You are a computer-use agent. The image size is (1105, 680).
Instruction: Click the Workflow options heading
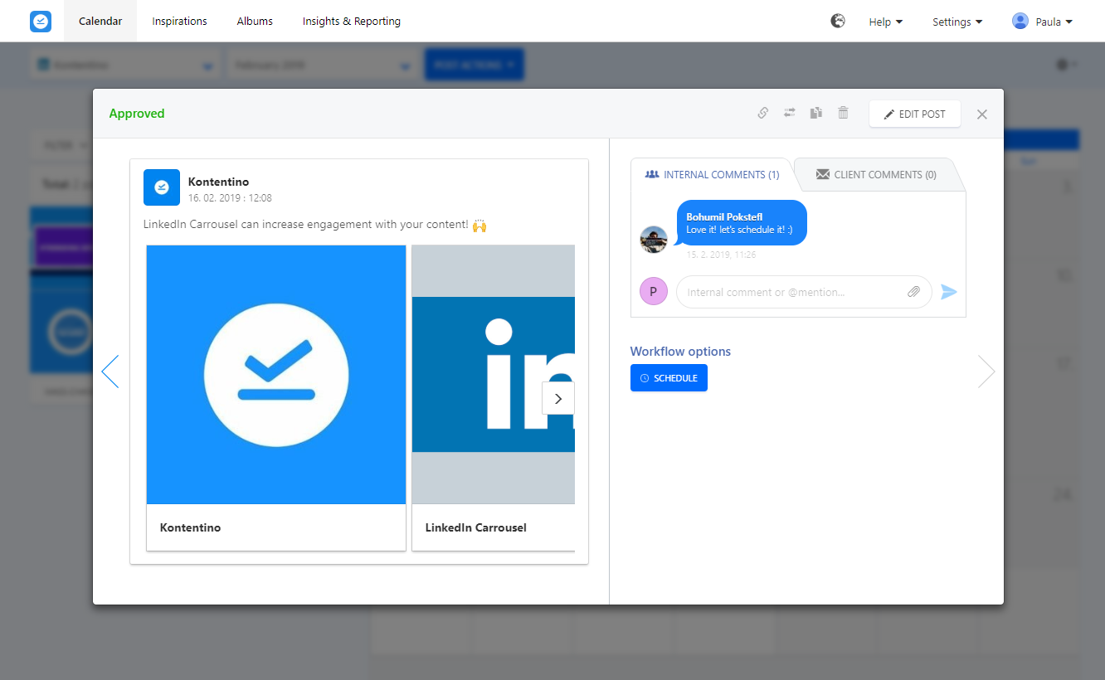[680, 352]
